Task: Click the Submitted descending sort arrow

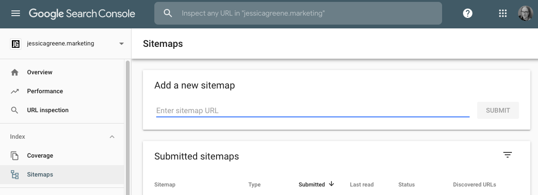Action: 331,184
